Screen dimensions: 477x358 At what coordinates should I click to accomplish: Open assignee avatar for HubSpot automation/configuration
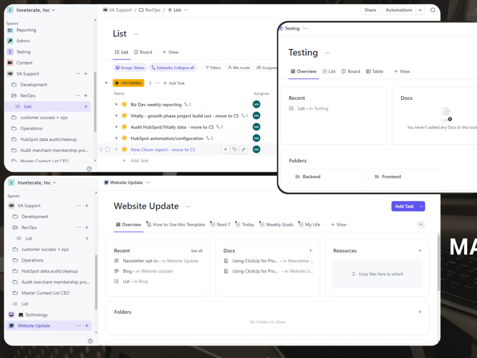[257, 138]
